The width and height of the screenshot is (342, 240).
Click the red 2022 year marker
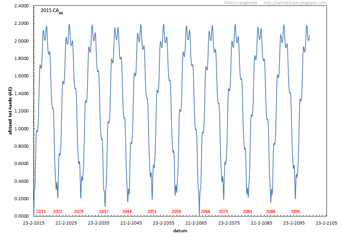click(x=58, y=211)
